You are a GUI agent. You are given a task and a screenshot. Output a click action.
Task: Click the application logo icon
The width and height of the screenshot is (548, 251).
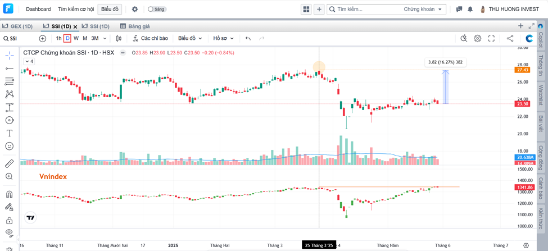[x=8, y=9]
